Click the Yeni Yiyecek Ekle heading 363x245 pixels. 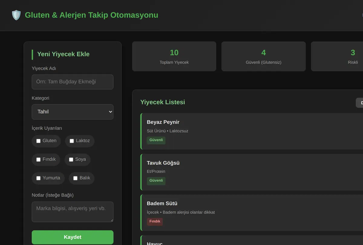coord(63,54)
